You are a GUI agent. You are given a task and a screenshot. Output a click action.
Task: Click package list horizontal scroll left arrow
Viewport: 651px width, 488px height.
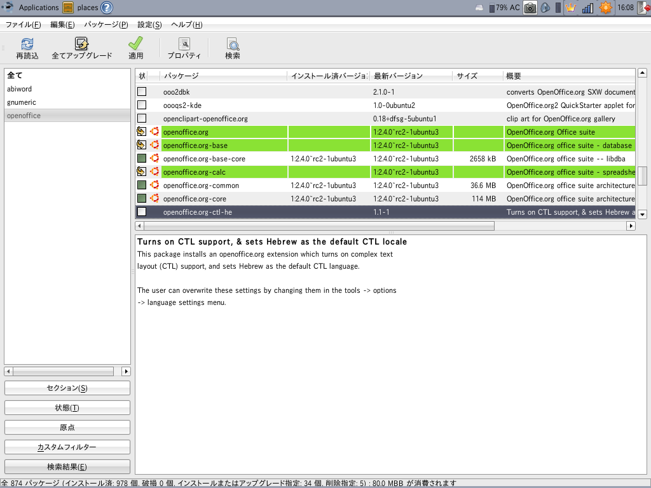pyautogui.click(x=139, y=226)
